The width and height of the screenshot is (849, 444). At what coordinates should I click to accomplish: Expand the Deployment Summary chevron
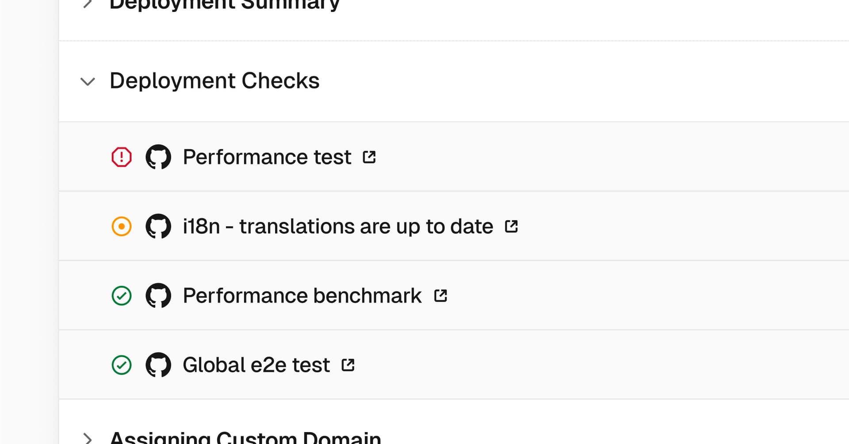88,4
